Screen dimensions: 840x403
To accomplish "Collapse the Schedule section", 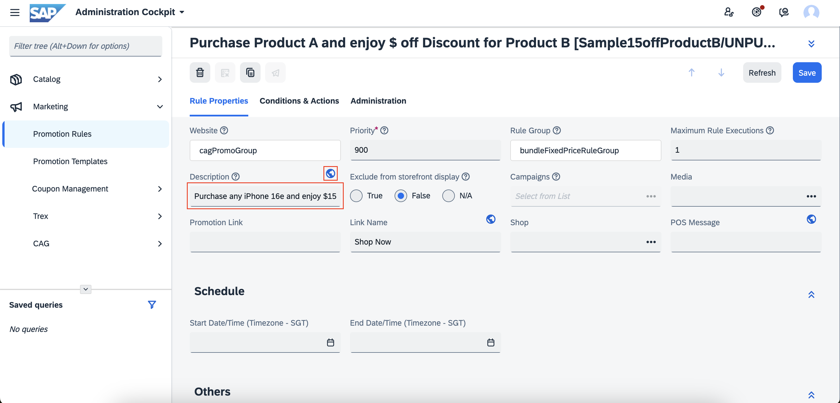I will point(811,295).
